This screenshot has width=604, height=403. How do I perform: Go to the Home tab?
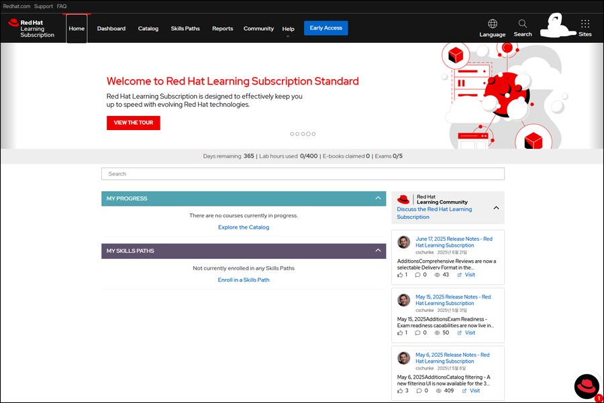[x=77, y=28]
